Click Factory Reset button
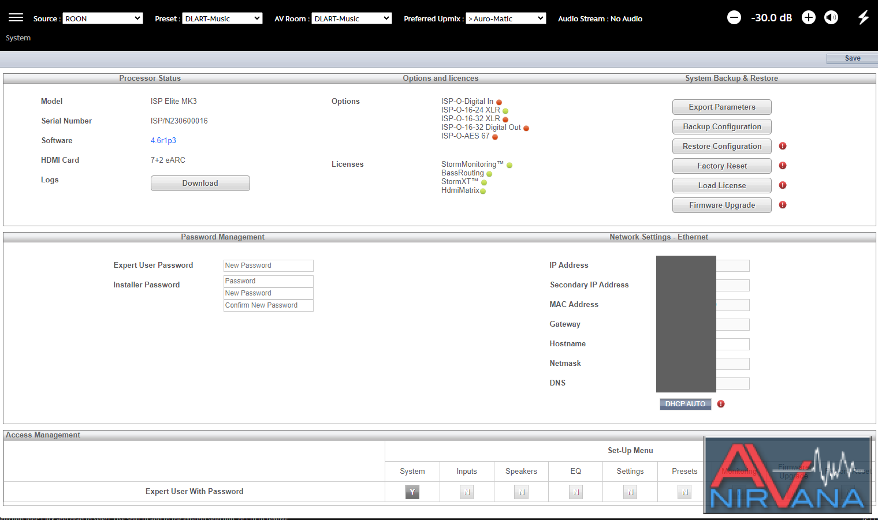The image size is (878, 520). 722,166
